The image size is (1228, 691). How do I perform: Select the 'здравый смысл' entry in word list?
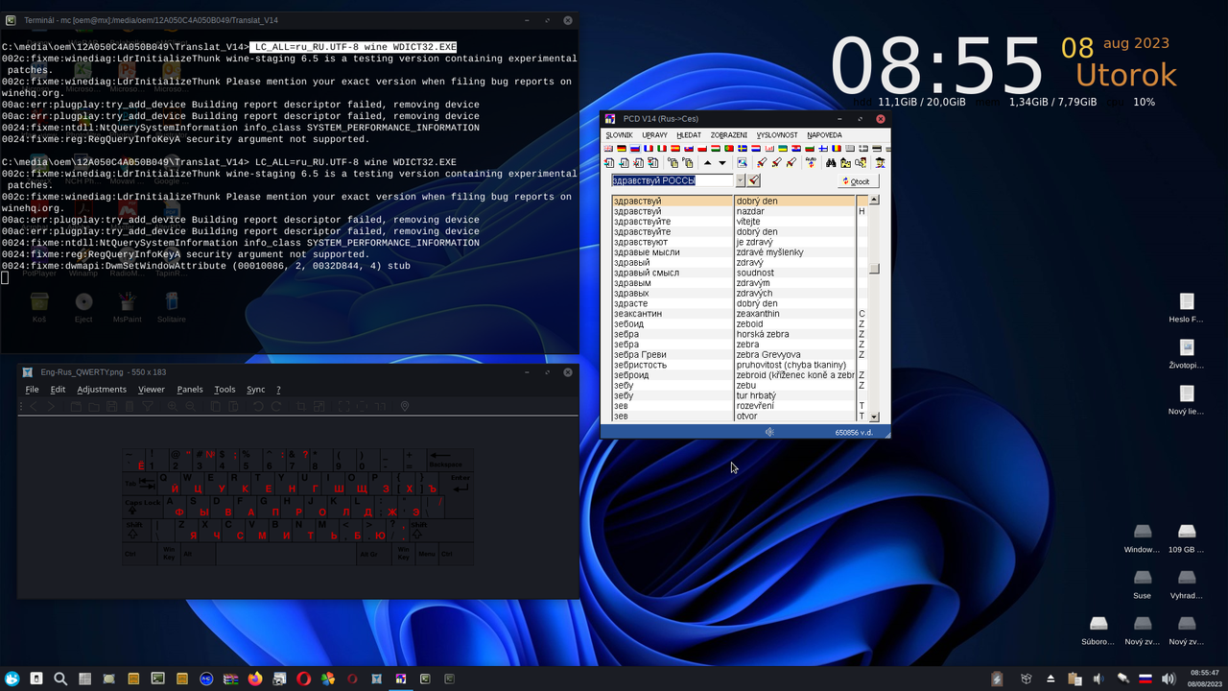673,273
